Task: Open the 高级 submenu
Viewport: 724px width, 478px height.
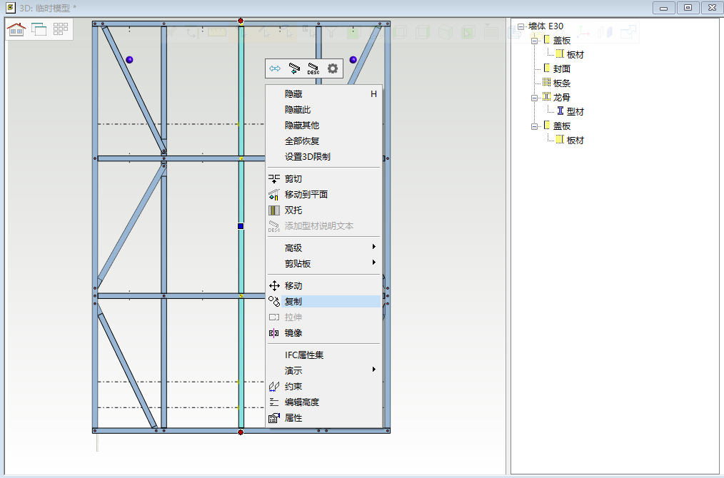Action: tap(323, 248)
